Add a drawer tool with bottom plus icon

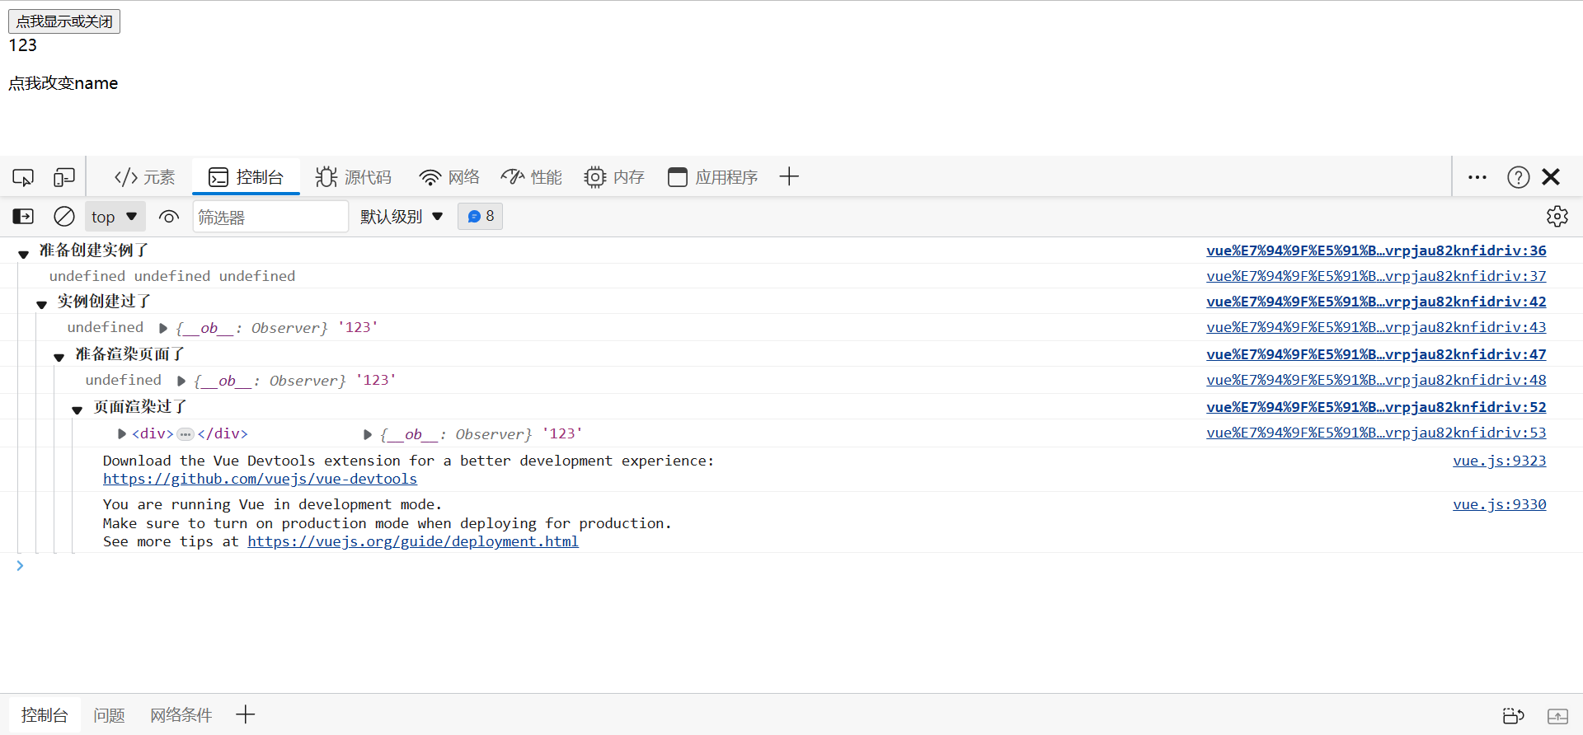pos(246,714)
